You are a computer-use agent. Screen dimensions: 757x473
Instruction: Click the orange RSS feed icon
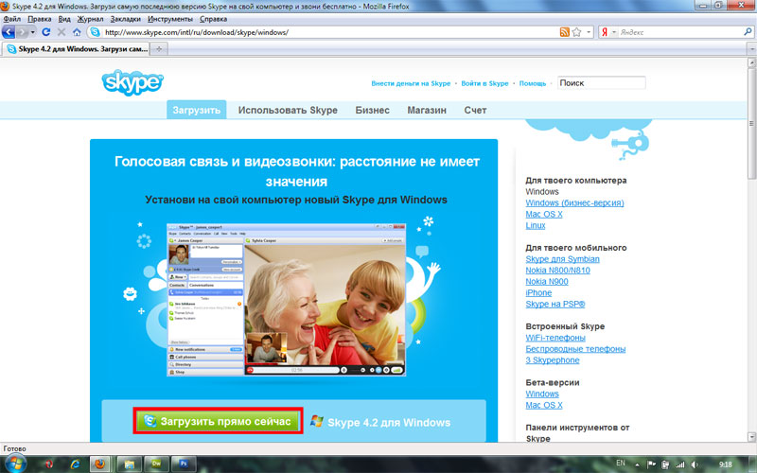[x=564, y=32]
